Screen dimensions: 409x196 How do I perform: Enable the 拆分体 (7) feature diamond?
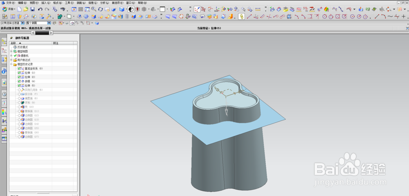click(19, 94)
